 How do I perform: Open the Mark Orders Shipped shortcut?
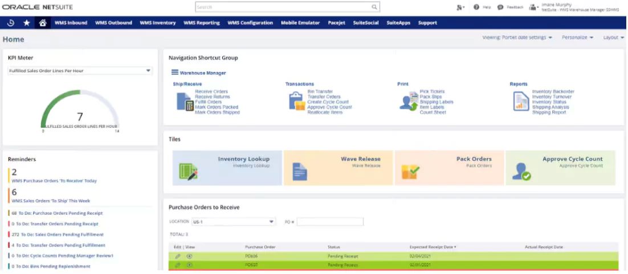(x=217, y=112)
